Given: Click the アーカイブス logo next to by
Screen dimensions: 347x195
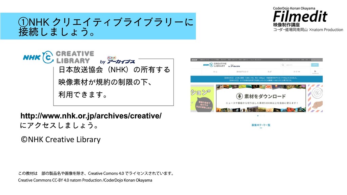Looking at the screenshot, I should [x=121, y=60].
